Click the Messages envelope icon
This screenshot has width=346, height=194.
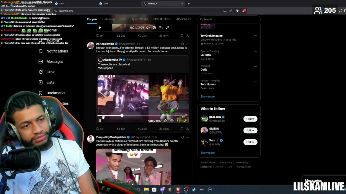tap(41, 61)
